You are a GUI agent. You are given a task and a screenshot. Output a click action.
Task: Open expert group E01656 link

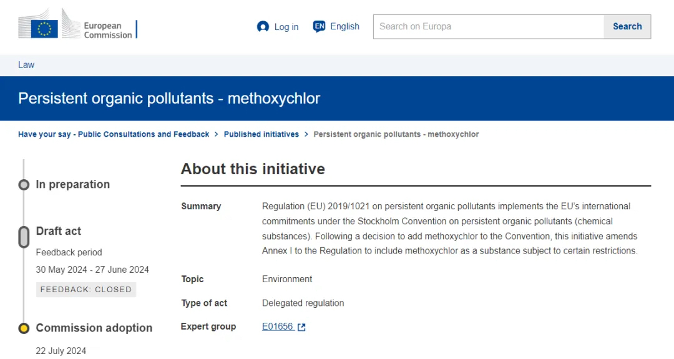(278, 327)
